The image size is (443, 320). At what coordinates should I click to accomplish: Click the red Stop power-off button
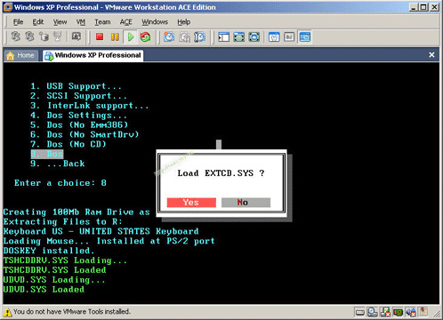pos(100,36)
